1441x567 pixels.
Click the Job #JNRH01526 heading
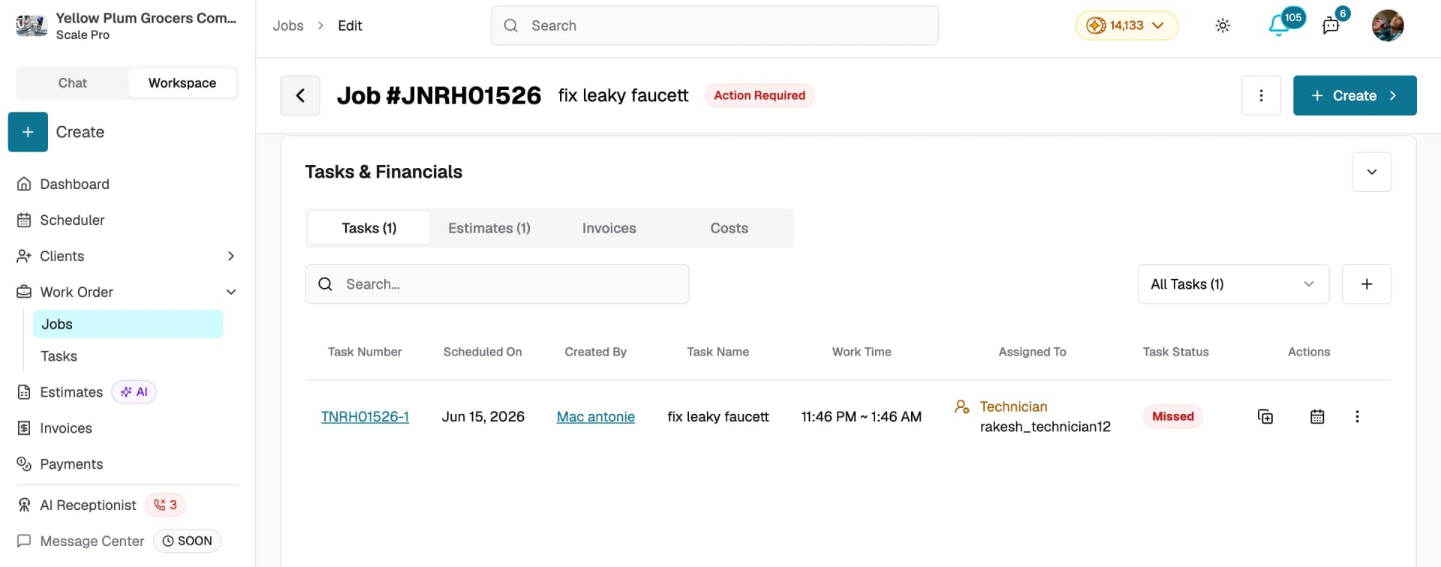[439, 95]
